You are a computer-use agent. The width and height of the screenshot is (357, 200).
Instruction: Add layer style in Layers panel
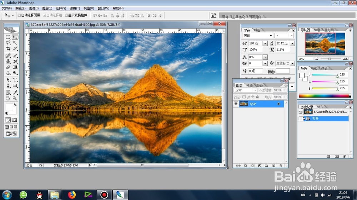246,166
